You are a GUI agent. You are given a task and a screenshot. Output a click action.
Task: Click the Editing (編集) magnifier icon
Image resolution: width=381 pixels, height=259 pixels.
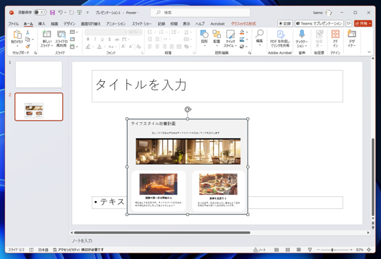(260, 34)
